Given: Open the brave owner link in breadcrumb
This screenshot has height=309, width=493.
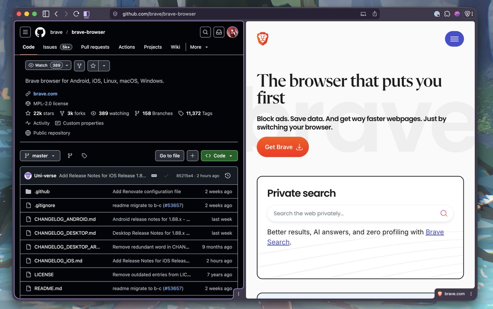Looking at the screenshot, I should click(56, 32).
